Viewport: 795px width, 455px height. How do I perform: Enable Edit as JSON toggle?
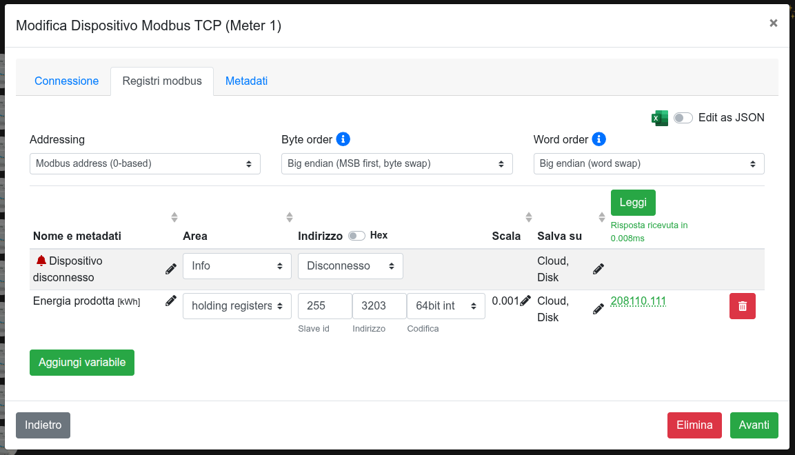(683, 118)
